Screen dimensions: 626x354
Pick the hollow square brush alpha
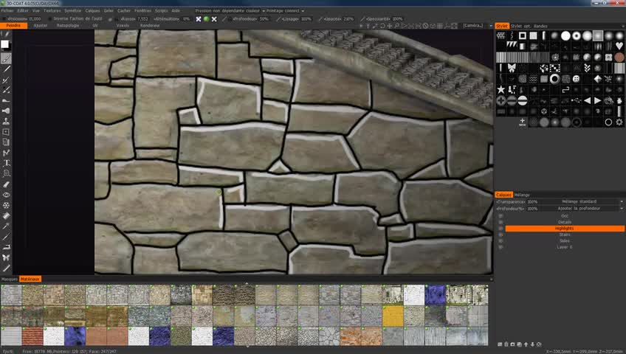(x=522, y=36)
